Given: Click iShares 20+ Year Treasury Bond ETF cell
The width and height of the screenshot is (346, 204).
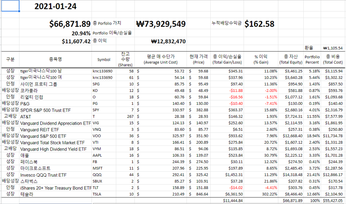Looking at the screenshot, I should coord(55,188).
